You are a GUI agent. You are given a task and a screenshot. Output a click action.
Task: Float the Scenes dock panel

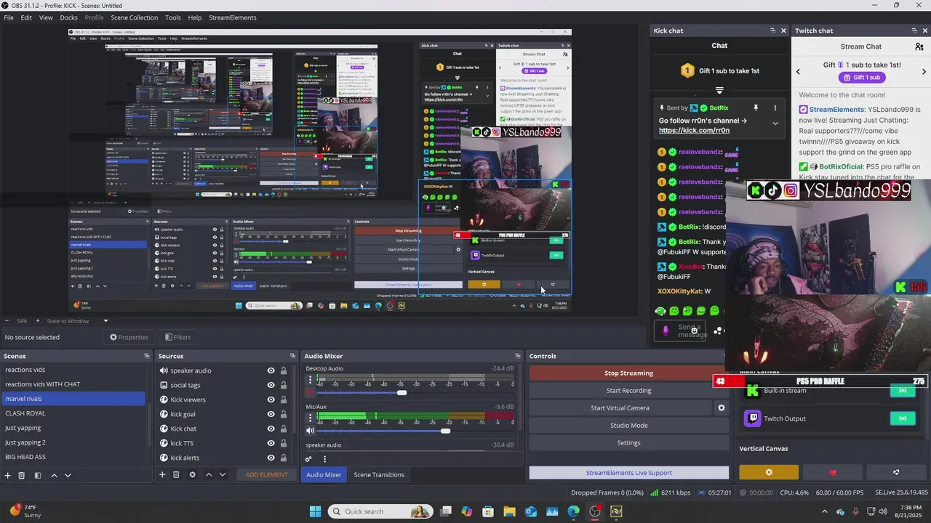[x=147, y=356]
